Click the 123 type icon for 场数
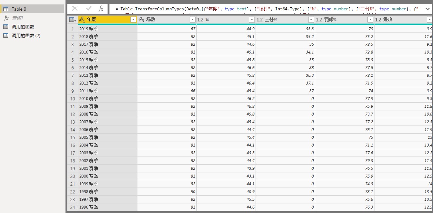433x213 pixels. 141,20
